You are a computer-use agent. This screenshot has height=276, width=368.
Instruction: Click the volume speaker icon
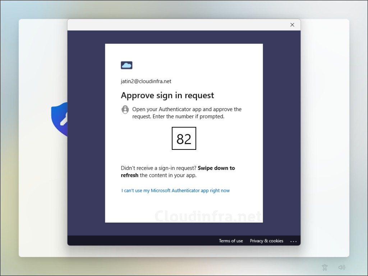342,267
